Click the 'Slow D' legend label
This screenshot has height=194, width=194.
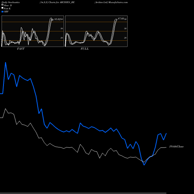coord(8,5)
